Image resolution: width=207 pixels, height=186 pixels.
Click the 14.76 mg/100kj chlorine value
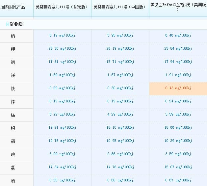[120, 167]
